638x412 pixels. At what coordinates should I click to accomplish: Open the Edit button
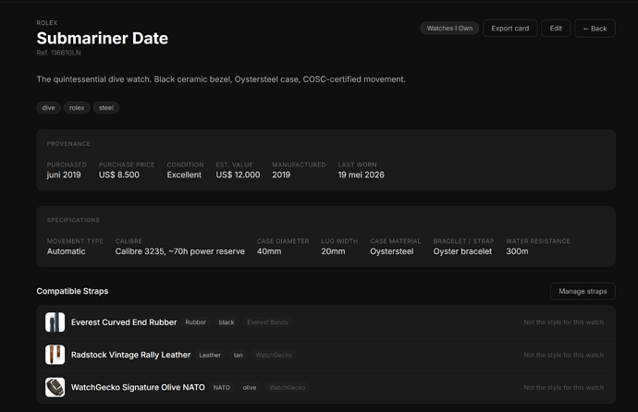pyautogui.click(x=556, y=29)
